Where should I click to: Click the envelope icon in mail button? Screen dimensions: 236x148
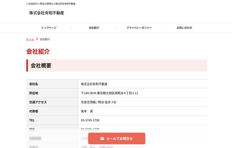click(x=102, y=138)
